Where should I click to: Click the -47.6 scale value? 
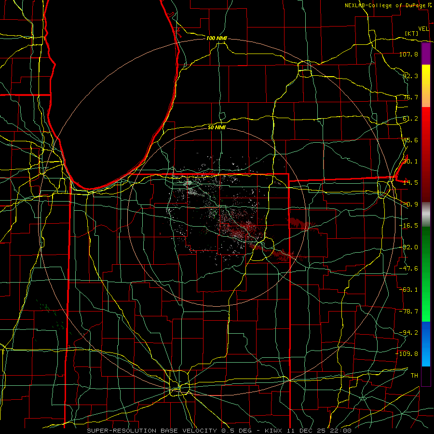click(x=408, y=269)
